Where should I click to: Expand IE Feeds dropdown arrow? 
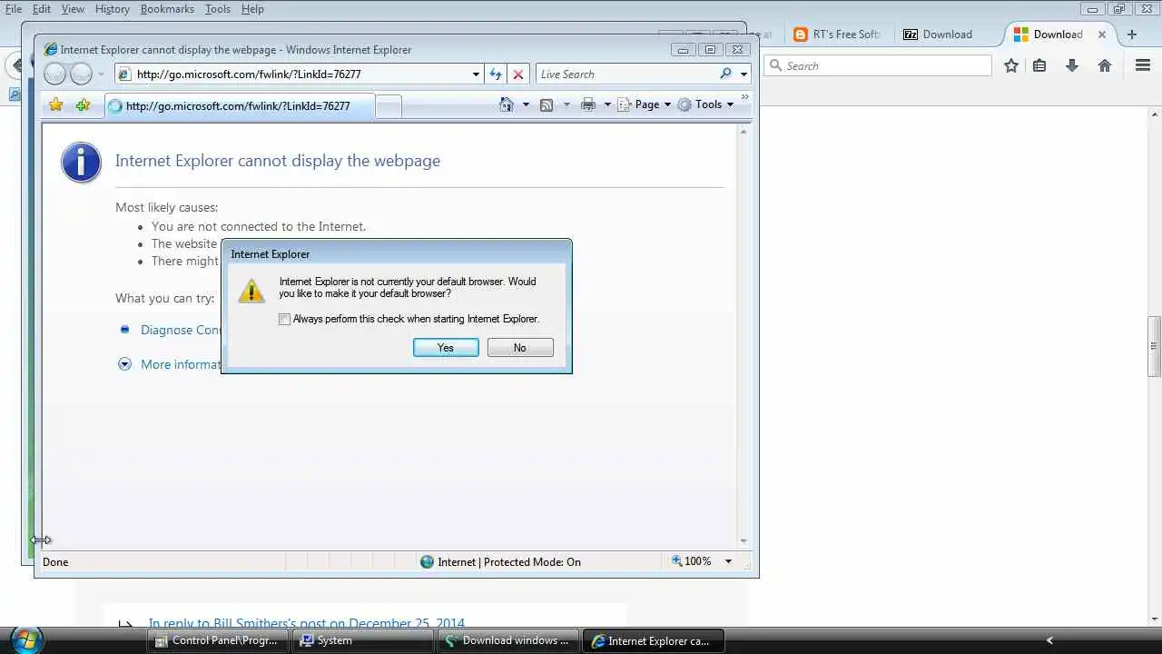(x=566, y=104)
